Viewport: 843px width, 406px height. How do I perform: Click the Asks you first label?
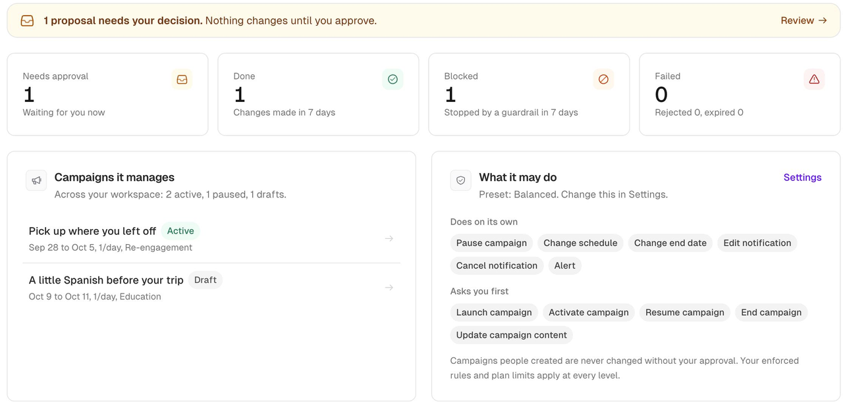pyautogui.click(x=479, y=291)
